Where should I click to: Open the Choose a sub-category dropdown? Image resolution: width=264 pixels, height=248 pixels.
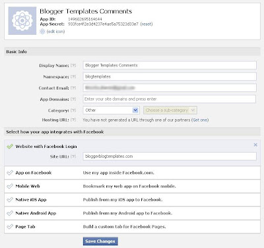[x=170, y=110]
